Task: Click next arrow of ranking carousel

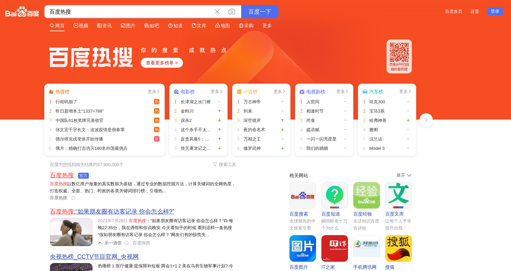Action: coord(426,120)
